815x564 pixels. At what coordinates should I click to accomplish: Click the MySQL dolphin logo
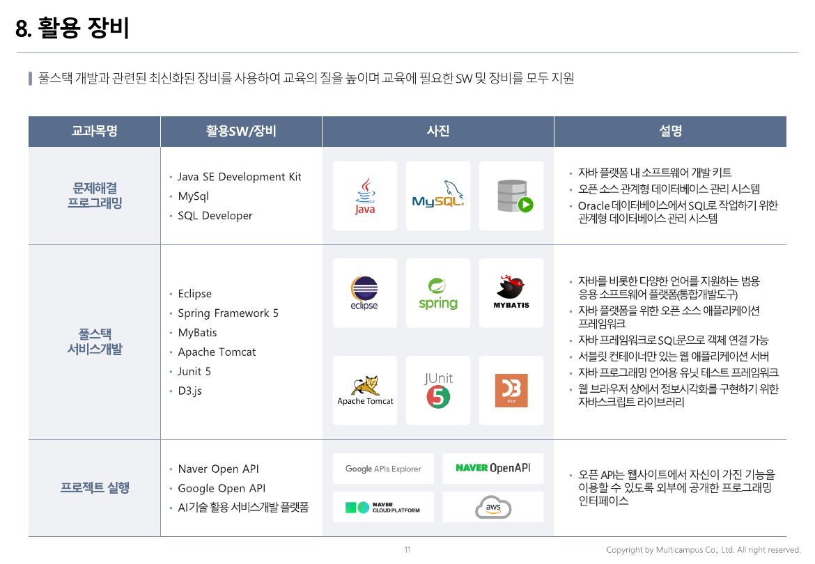pyautogui.click(x=438, y=196)
